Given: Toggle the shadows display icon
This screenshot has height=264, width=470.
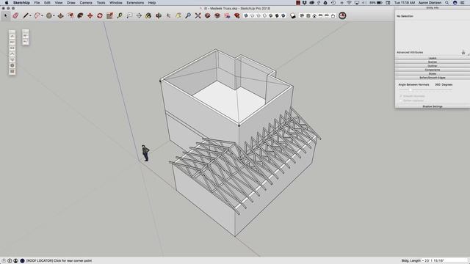Looking at the screenshot, I should point(293,16).
